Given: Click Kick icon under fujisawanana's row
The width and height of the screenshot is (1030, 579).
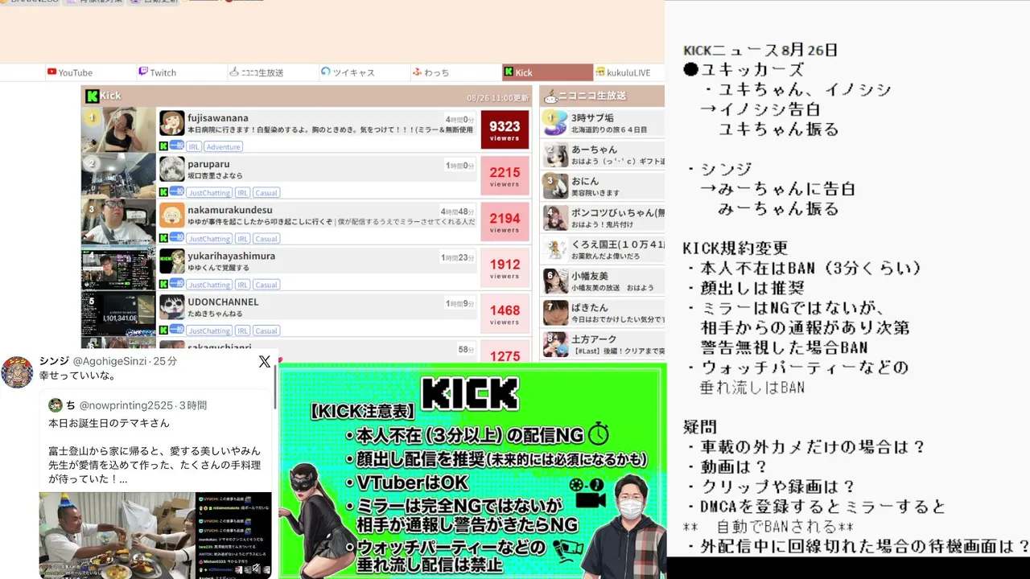Looking at the screenshot, I should pyautogui.click(x=163, y=146).
